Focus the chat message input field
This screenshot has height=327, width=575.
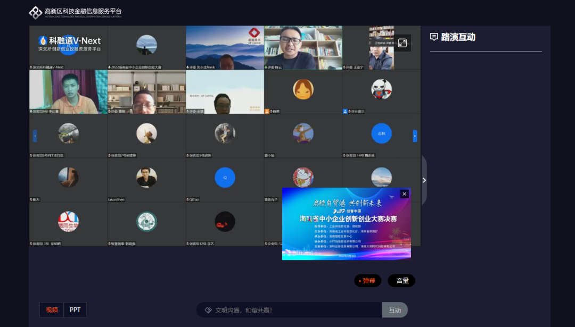293,310
